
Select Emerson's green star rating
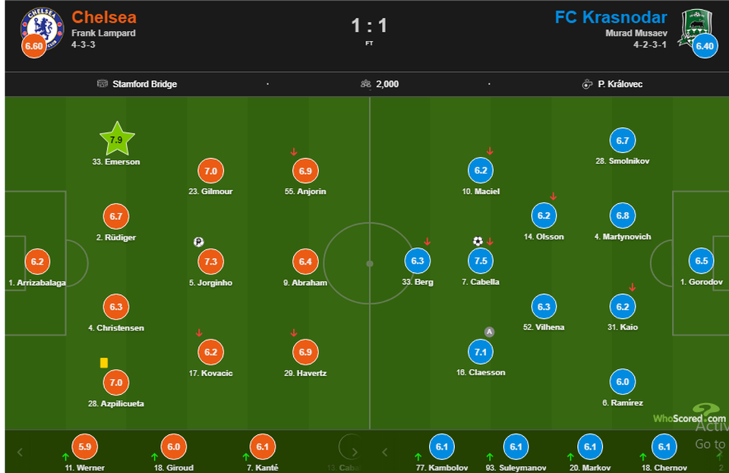[117, 139]
